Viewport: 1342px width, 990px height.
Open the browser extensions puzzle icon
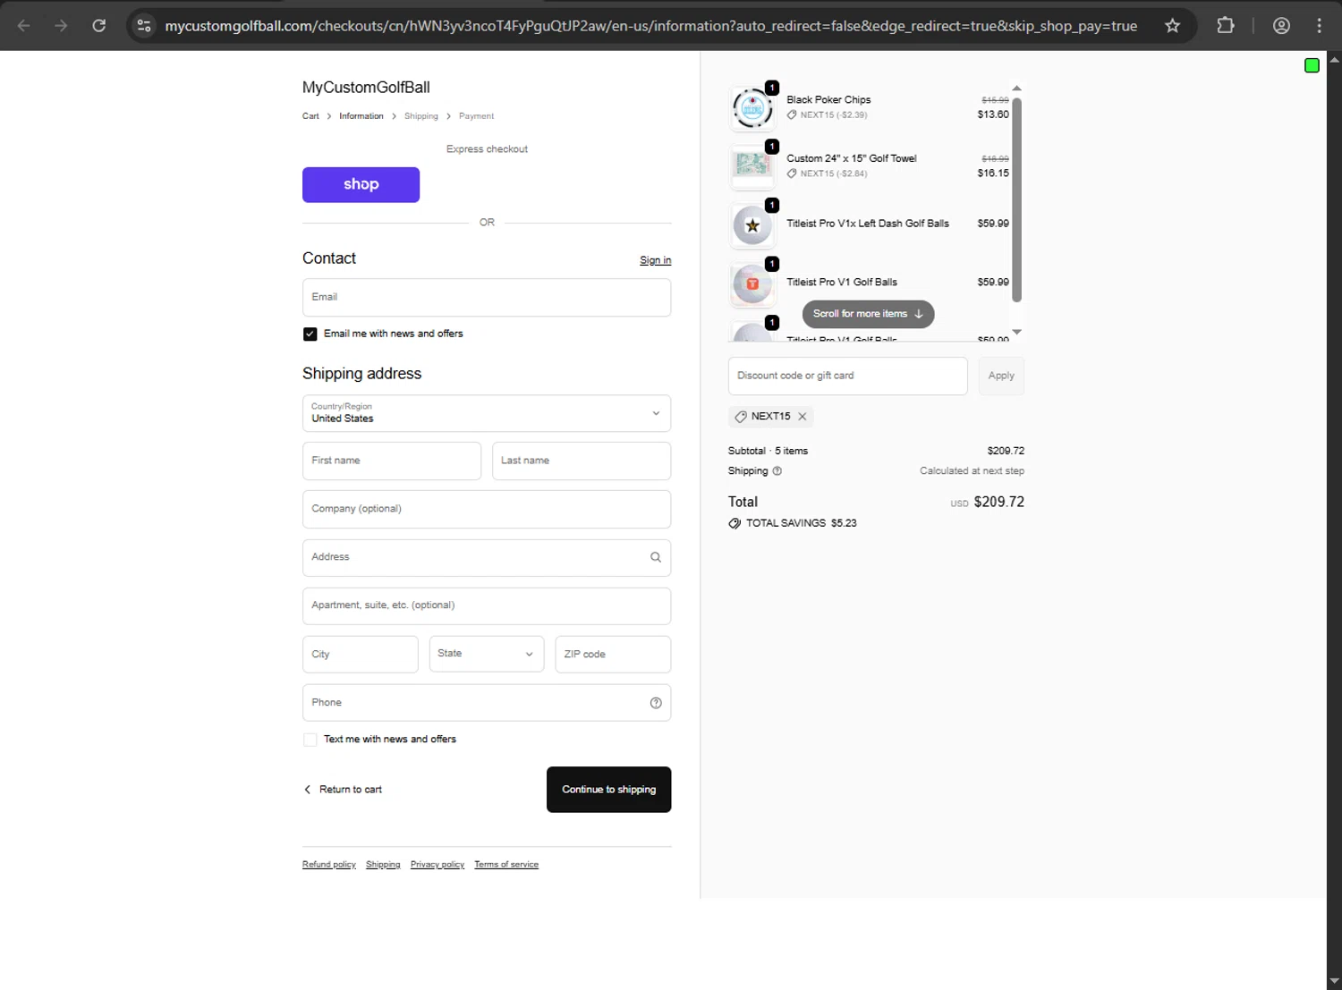pyautogui.click(x=1226, y=26)
